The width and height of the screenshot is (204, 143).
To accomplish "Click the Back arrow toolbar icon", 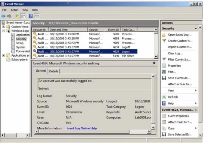I will point(4,16).
